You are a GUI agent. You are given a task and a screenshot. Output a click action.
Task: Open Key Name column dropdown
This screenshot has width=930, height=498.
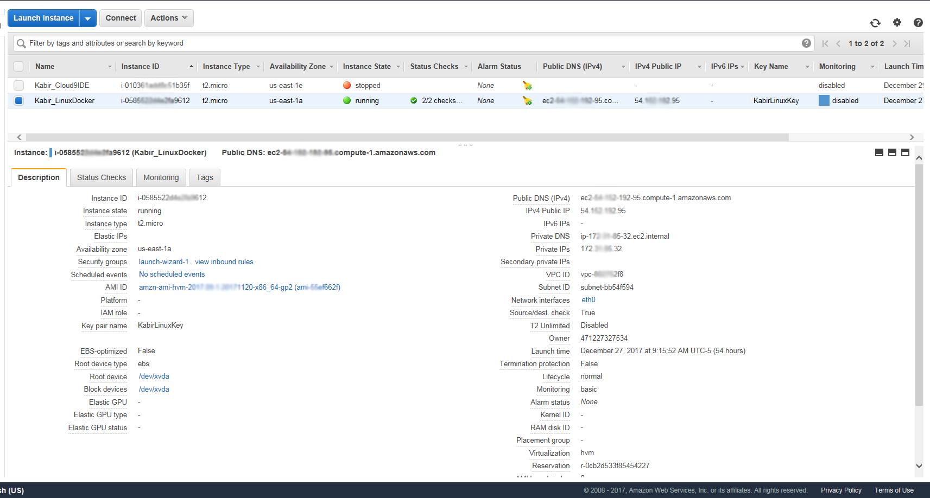click(807, 67)
